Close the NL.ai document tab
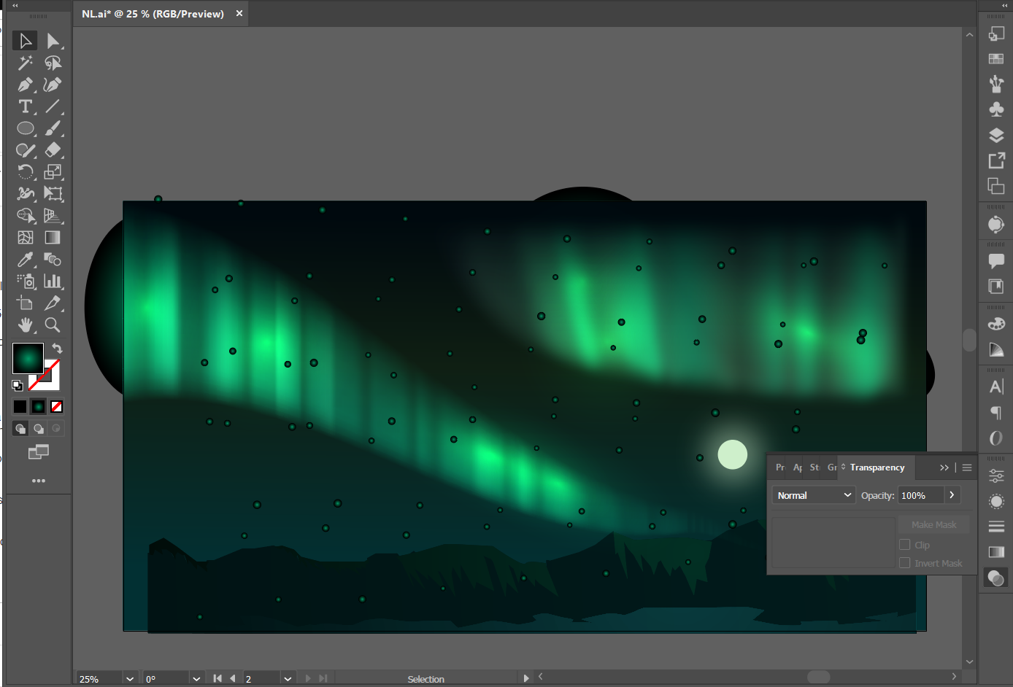Viewport: 1013px width, 687px height. coord(239,13)
